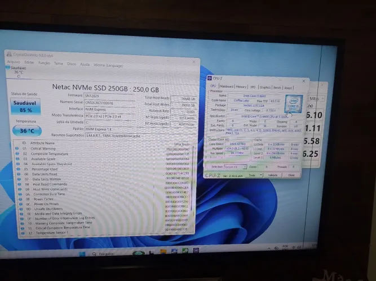Click the Total Host Reads value
376x281 pixels.
click(183, 99)
